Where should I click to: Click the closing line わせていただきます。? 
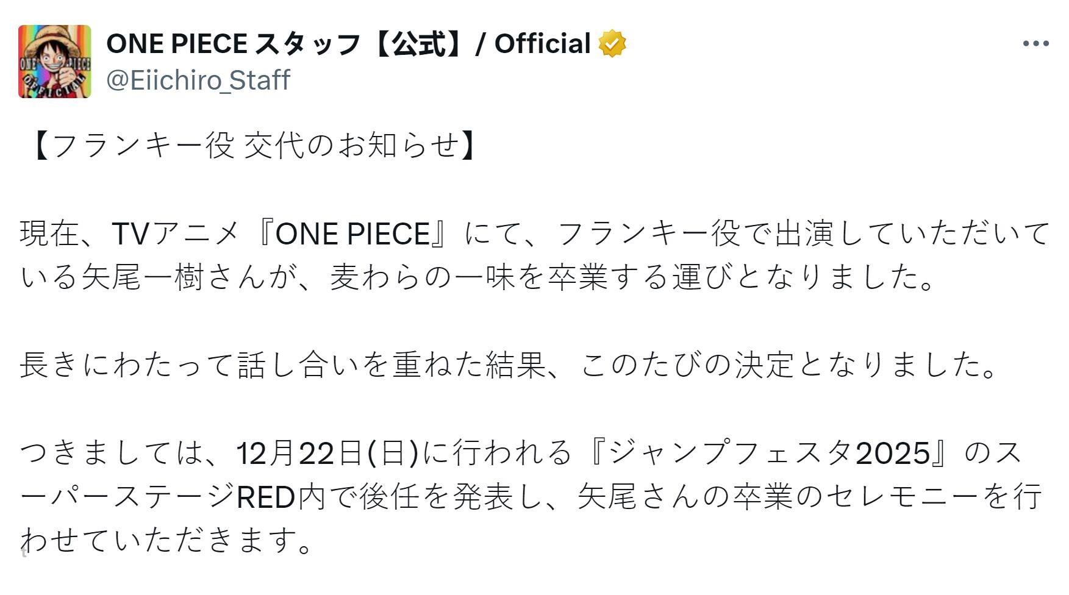click(x=166, y=541)
